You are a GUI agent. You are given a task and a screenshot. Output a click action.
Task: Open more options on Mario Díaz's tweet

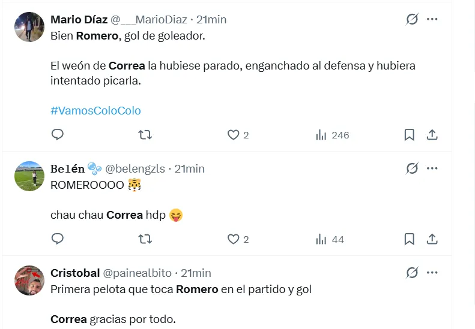click(x=432, y=19)
